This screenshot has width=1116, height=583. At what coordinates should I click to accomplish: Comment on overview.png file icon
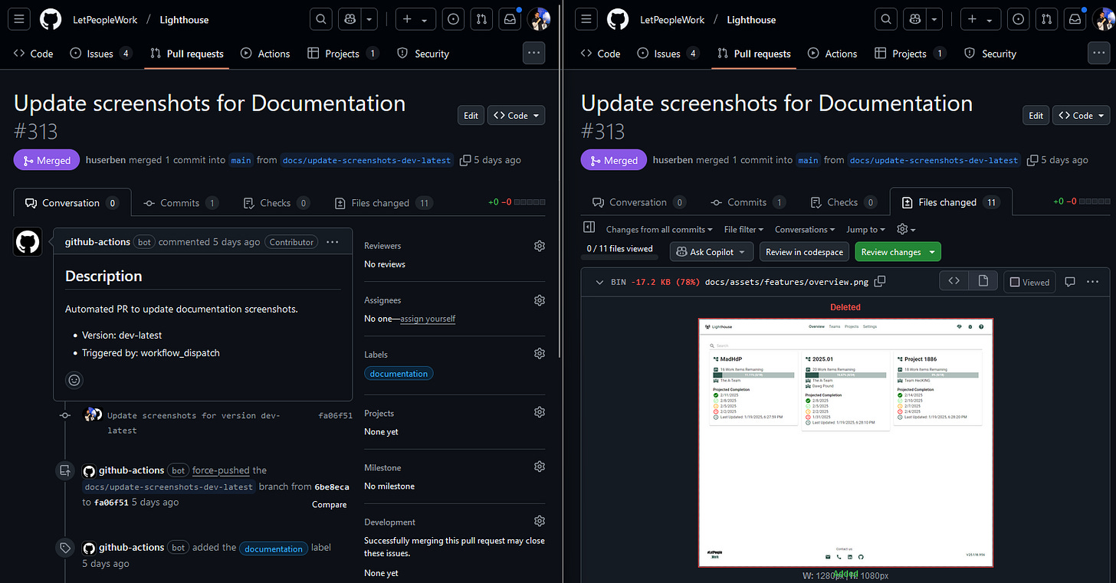[x=1070, y=282]
